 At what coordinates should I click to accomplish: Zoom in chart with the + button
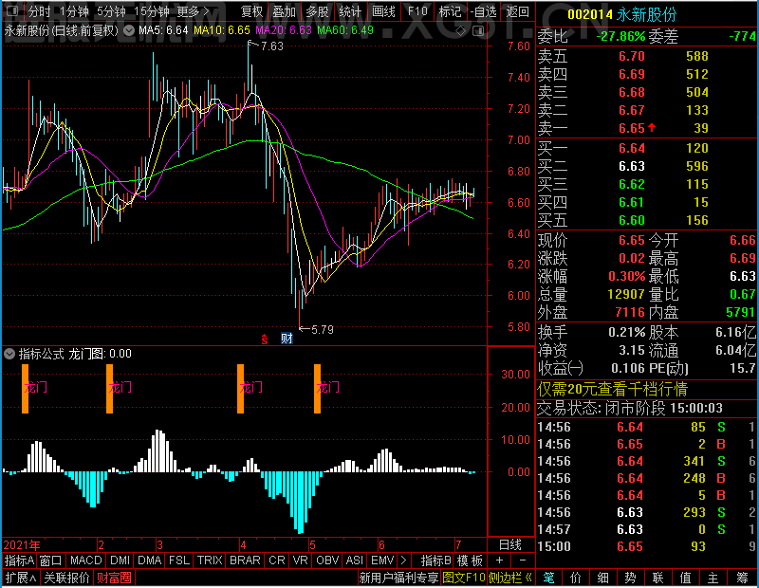pyautogui.click(x=500, y=560)
